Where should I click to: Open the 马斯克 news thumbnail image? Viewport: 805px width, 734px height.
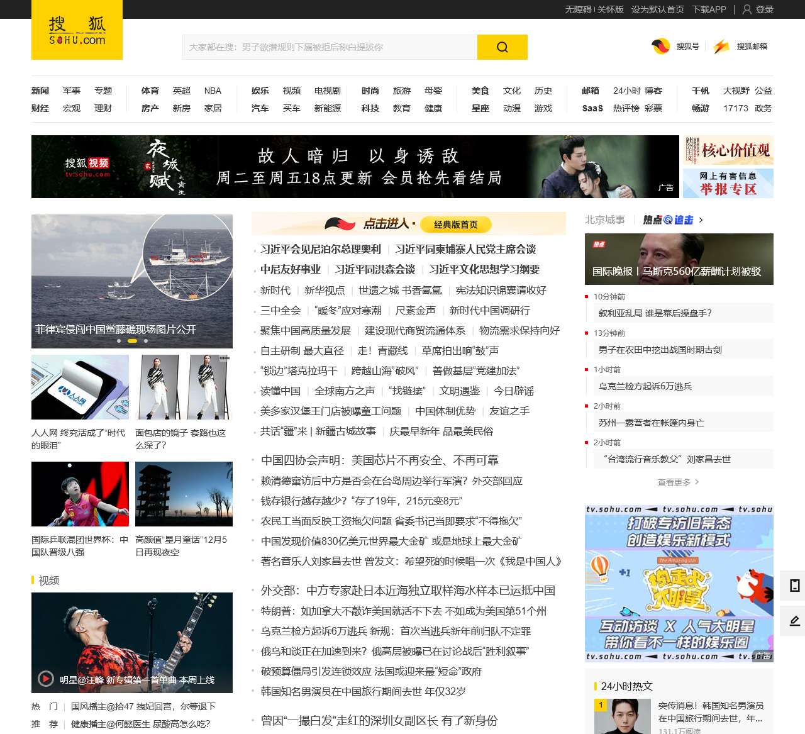point(679,259)
